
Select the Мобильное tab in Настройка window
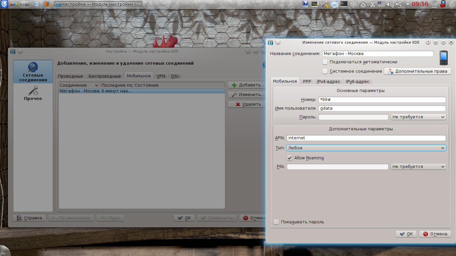coord(139,76)
